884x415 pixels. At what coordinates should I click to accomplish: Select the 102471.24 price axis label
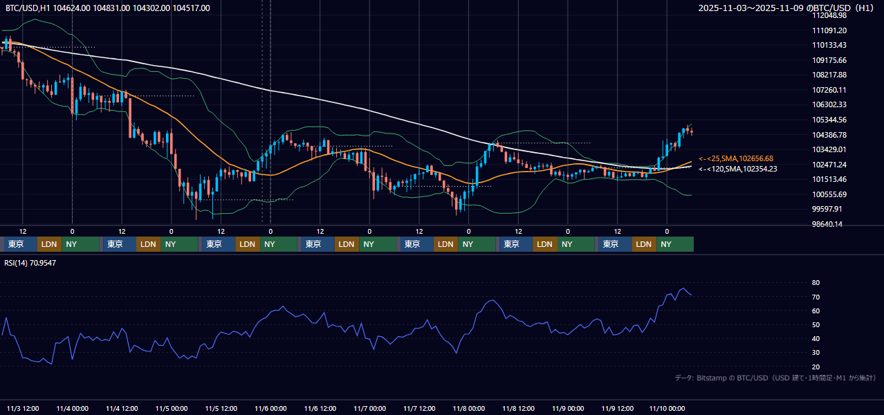tap(829, 165)
